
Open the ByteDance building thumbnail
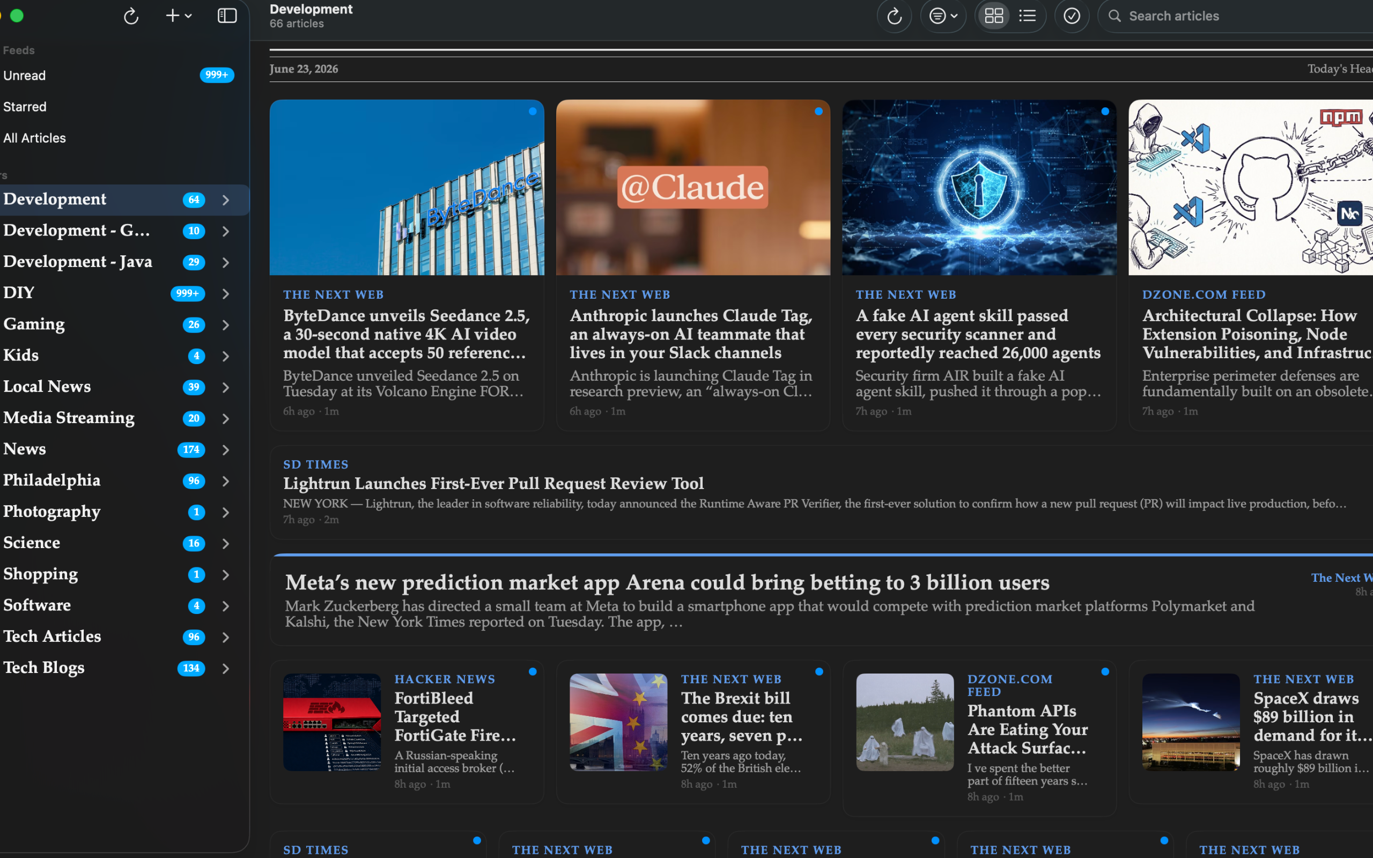click(407, 188)
